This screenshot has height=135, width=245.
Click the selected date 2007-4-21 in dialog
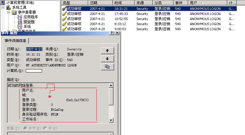coord(34,49)
